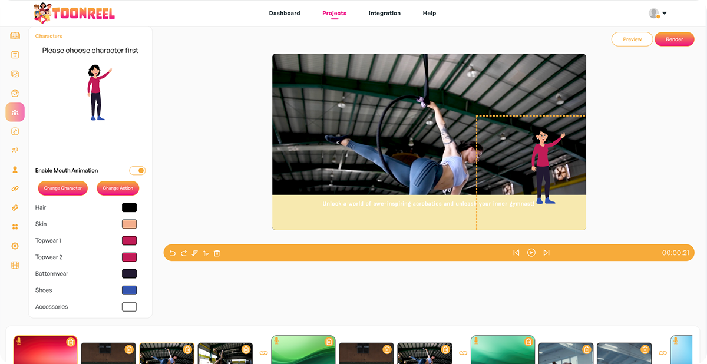
Task: Go to the Dashboard menu item
Action: 285,13
